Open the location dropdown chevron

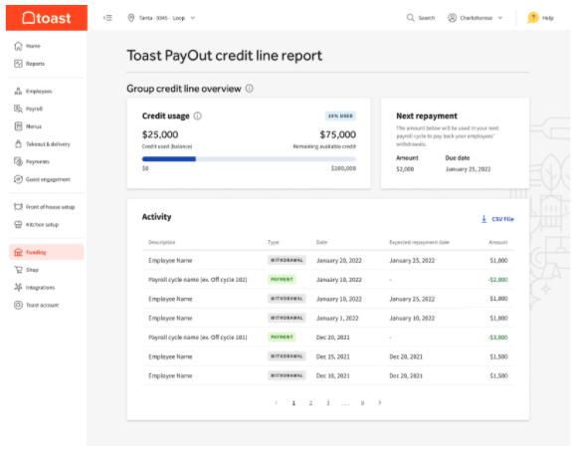click(193, 18)
